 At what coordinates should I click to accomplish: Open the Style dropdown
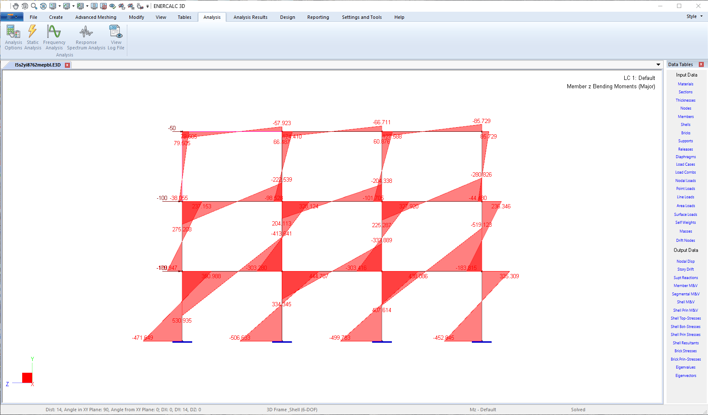pos(695,16)
